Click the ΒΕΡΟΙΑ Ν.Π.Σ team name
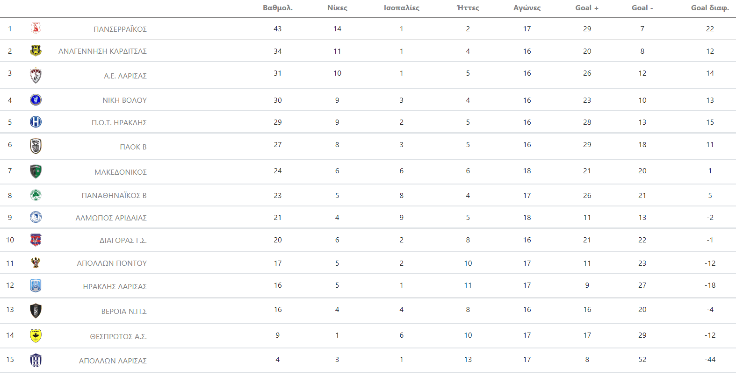 (x=124, y=311)
